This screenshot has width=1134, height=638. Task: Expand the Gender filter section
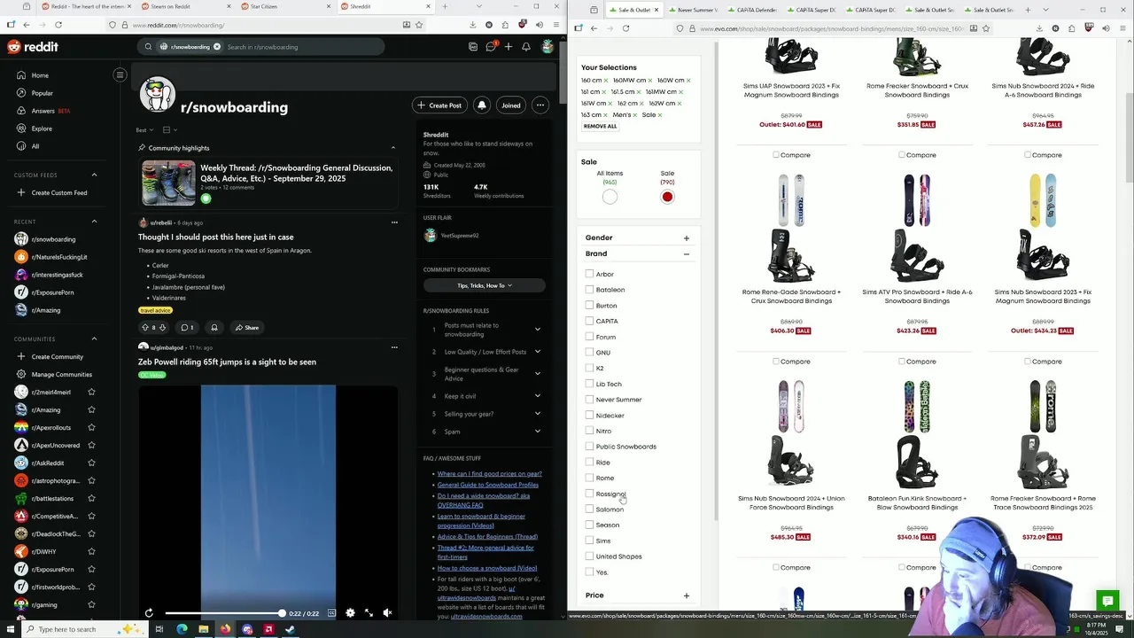click(x=686, y=237)
